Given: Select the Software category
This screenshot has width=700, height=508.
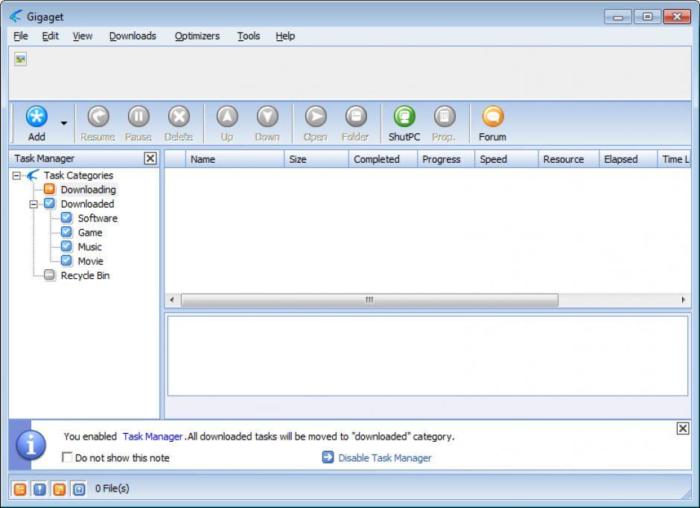Looking at the screenshot, I should coord(98,218).
